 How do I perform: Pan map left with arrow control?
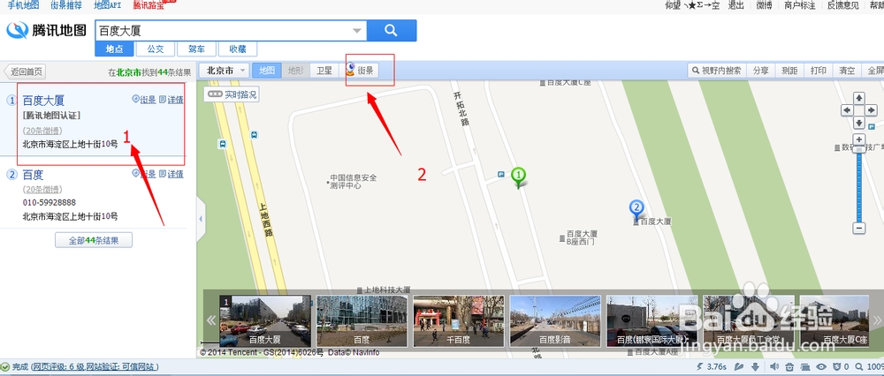pos(846,110)
